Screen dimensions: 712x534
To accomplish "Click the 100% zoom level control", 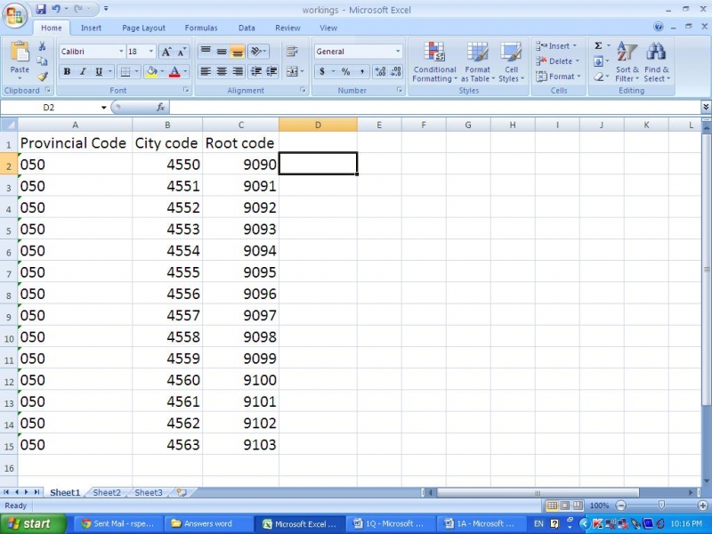I will 598,505.
